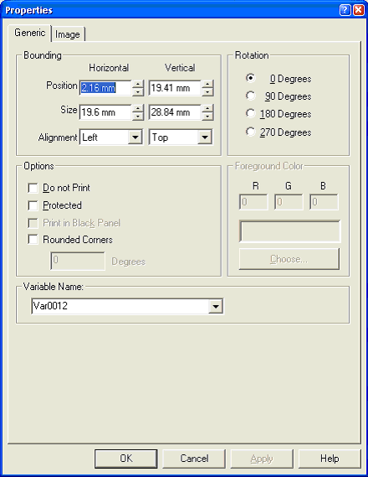Increase horizontal position with up spinner arrow
Viewport: 368px width, 477px height.
(138, 85)
